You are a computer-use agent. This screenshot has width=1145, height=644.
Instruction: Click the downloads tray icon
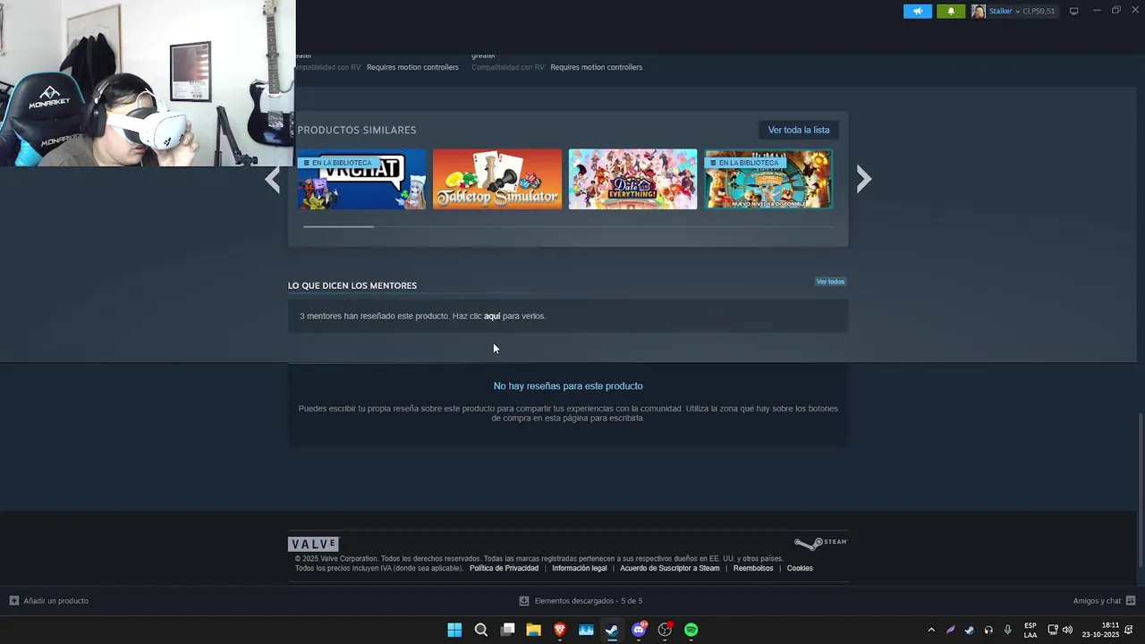[524, 601]
